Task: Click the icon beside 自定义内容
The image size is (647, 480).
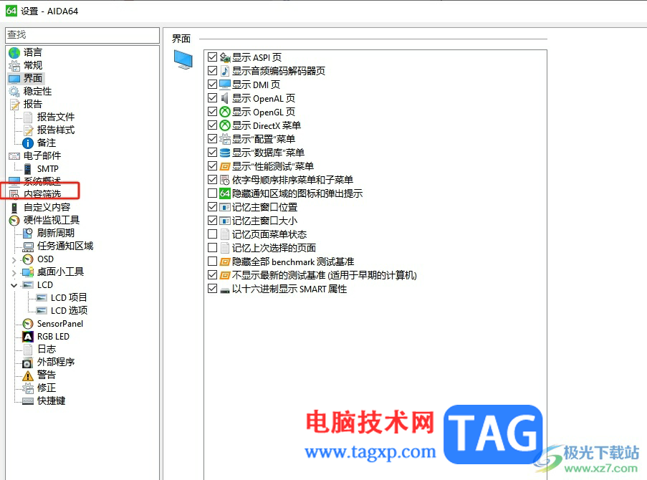Action: pos(14,208)
